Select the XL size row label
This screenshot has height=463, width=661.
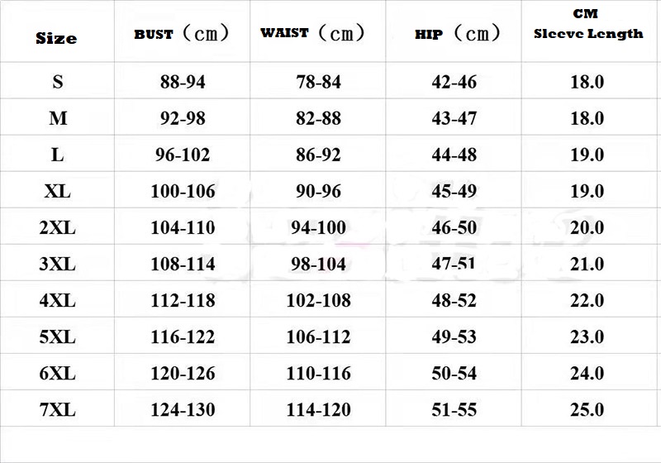click(58, 191)
